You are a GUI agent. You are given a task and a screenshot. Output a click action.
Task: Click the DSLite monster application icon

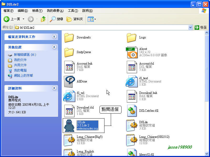pos(69,126)
